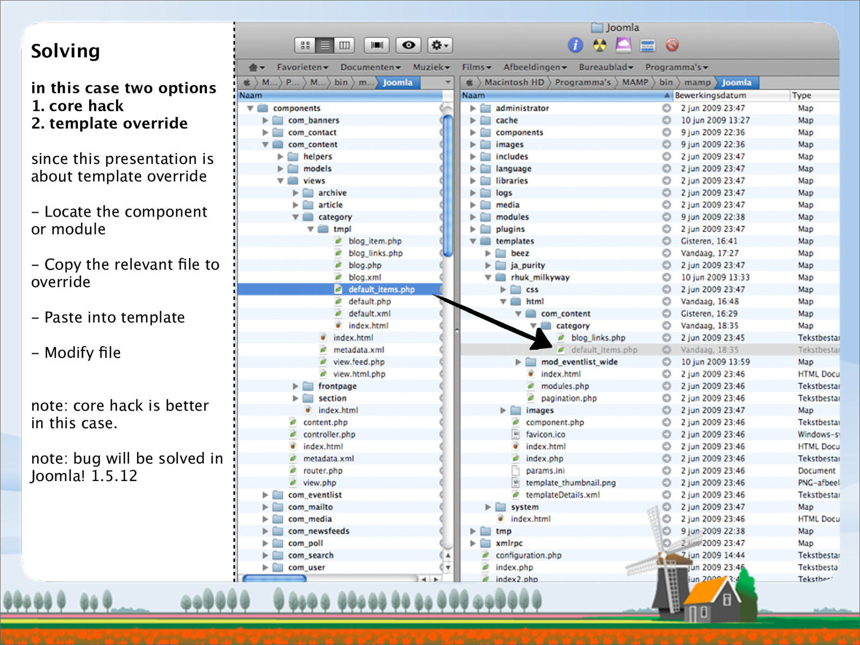The height and width of the screenshot is (645, 860).
Task: Click left pane horizontal scrollbar thumb
Action: click(275, 579)
